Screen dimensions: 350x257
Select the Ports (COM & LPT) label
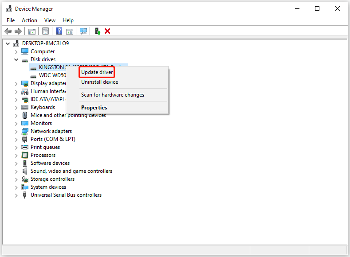pos(53,139)
